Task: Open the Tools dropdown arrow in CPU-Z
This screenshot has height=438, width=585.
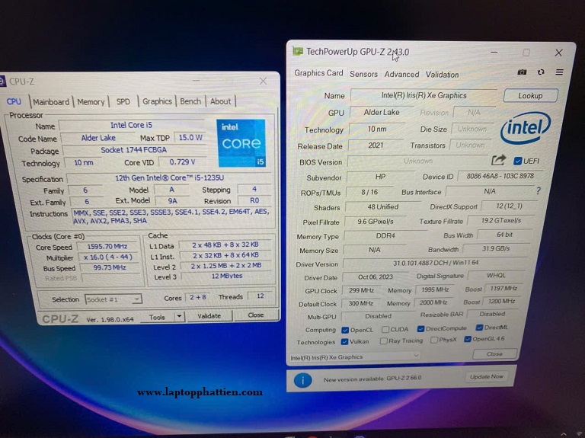Action: [180, 316]
